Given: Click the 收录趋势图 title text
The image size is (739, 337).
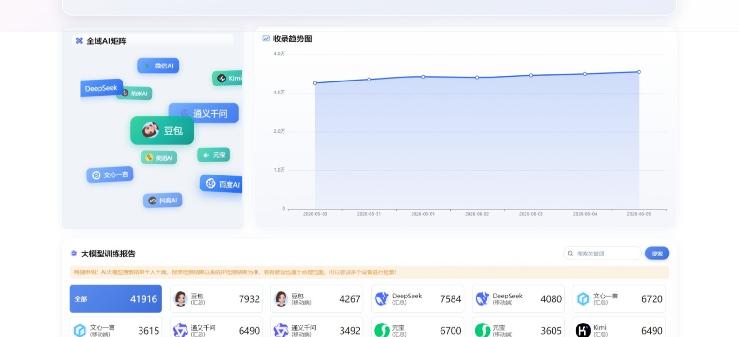Looking at the screenshot, I should (x=293, y=39).
